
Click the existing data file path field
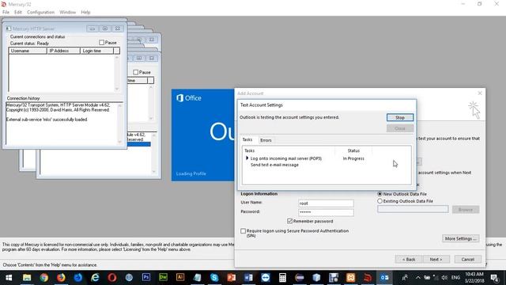point(413,209)
